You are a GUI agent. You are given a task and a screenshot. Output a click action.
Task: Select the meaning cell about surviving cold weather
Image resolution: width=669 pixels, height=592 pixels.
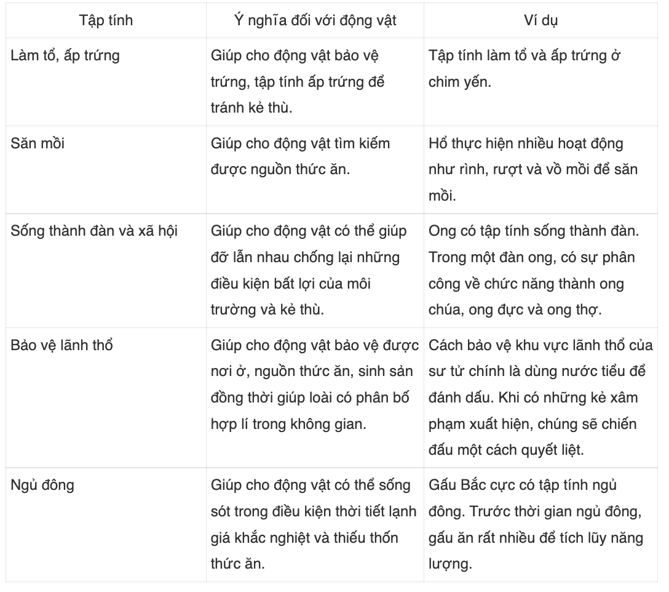(315, 524)
